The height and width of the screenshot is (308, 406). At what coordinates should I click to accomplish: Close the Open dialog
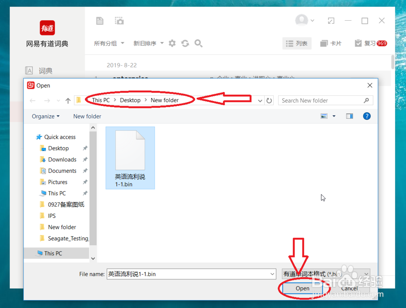[370, 85]
